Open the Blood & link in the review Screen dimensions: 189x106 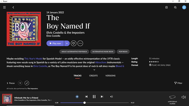tap(120, 66)
